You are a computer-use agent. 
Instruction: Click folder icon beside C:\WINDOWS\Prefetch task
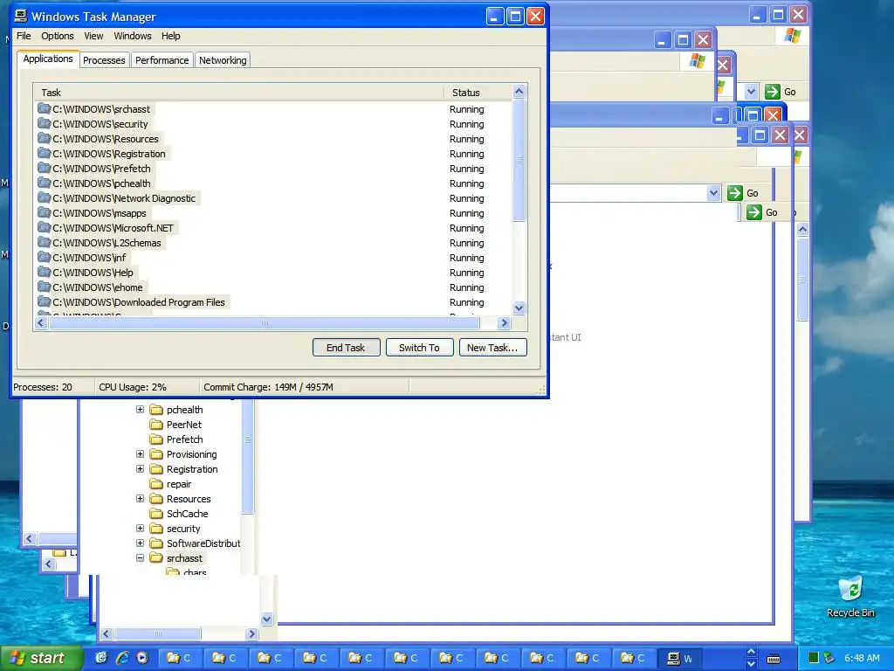point(44,168)
